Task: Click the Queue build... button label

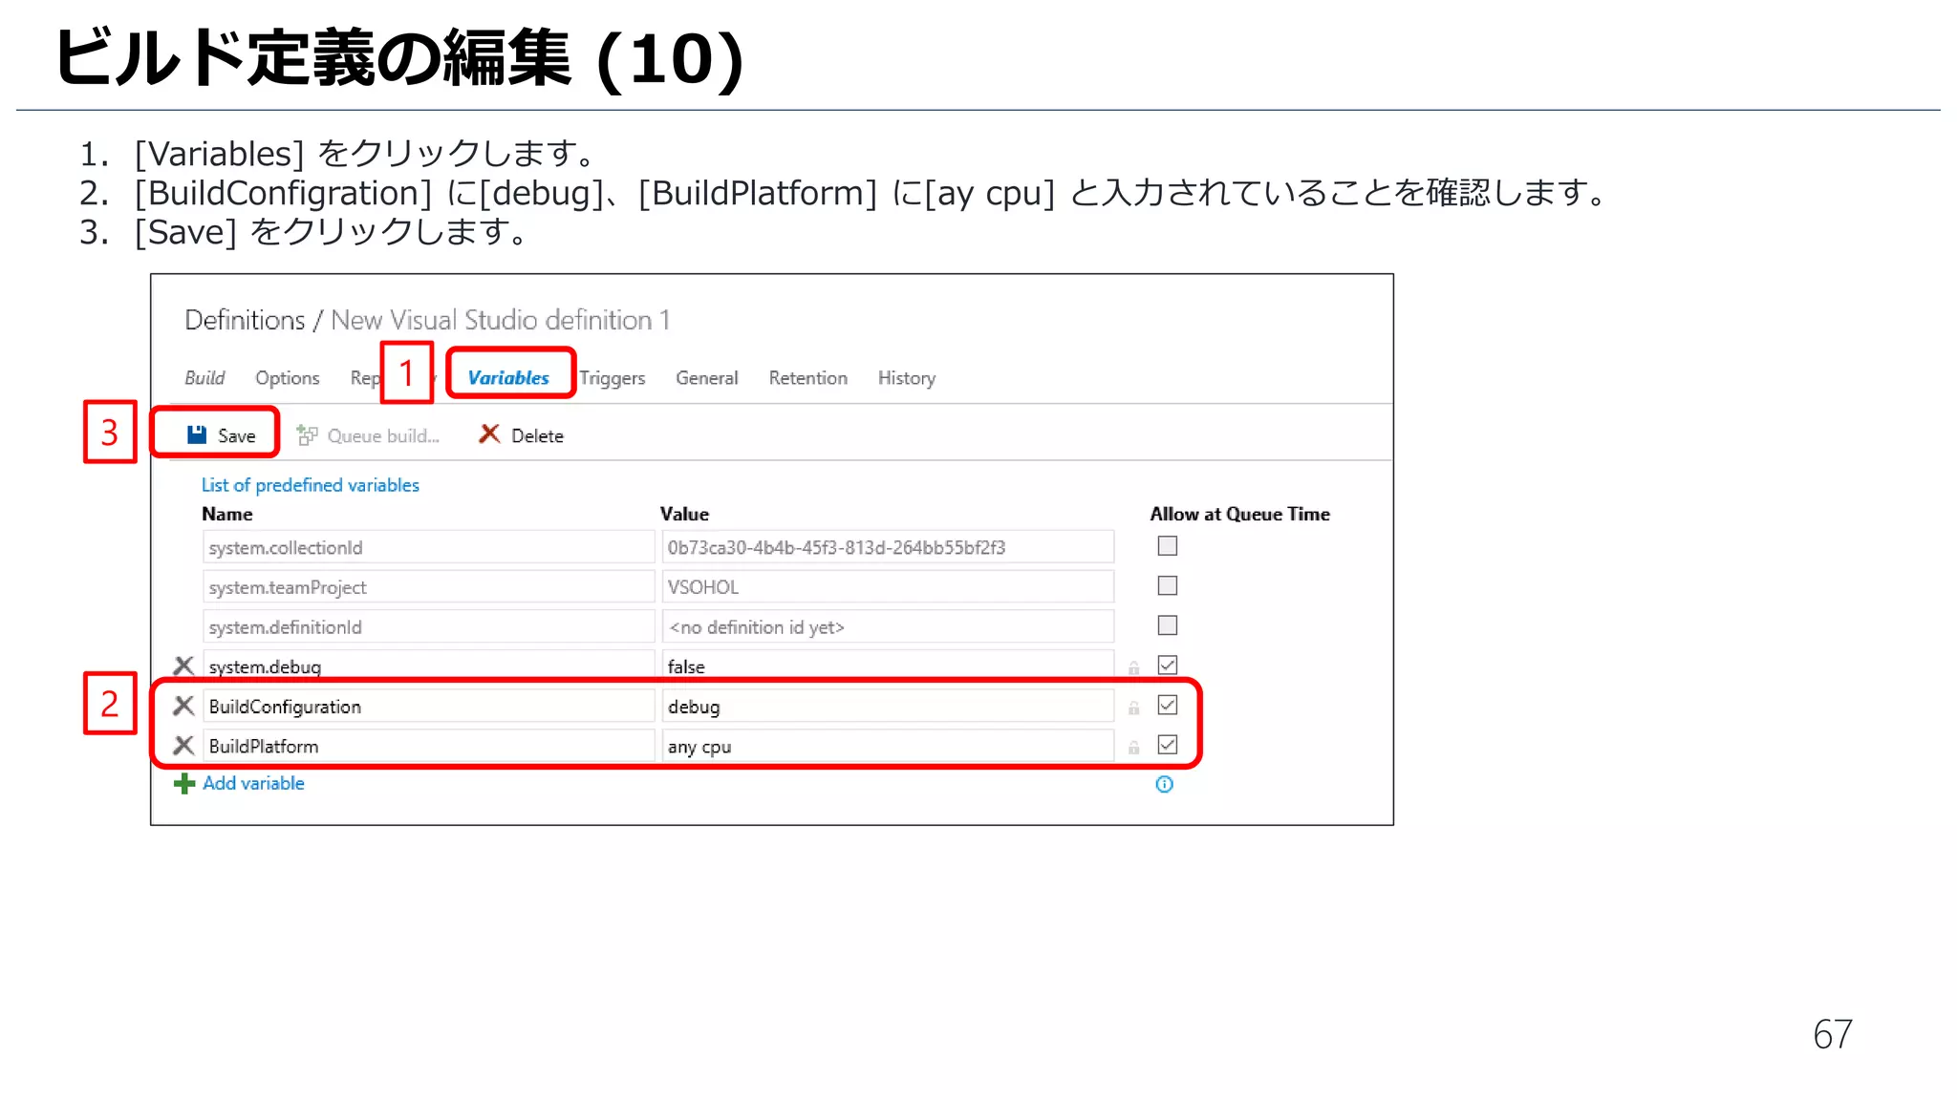Action: click(383, 436)
